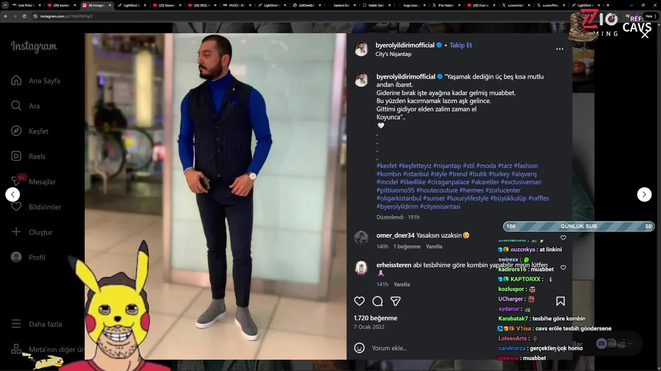Open Ara search in the sidebar
Viewport: 661px width, 371px height.
[26, 106]
